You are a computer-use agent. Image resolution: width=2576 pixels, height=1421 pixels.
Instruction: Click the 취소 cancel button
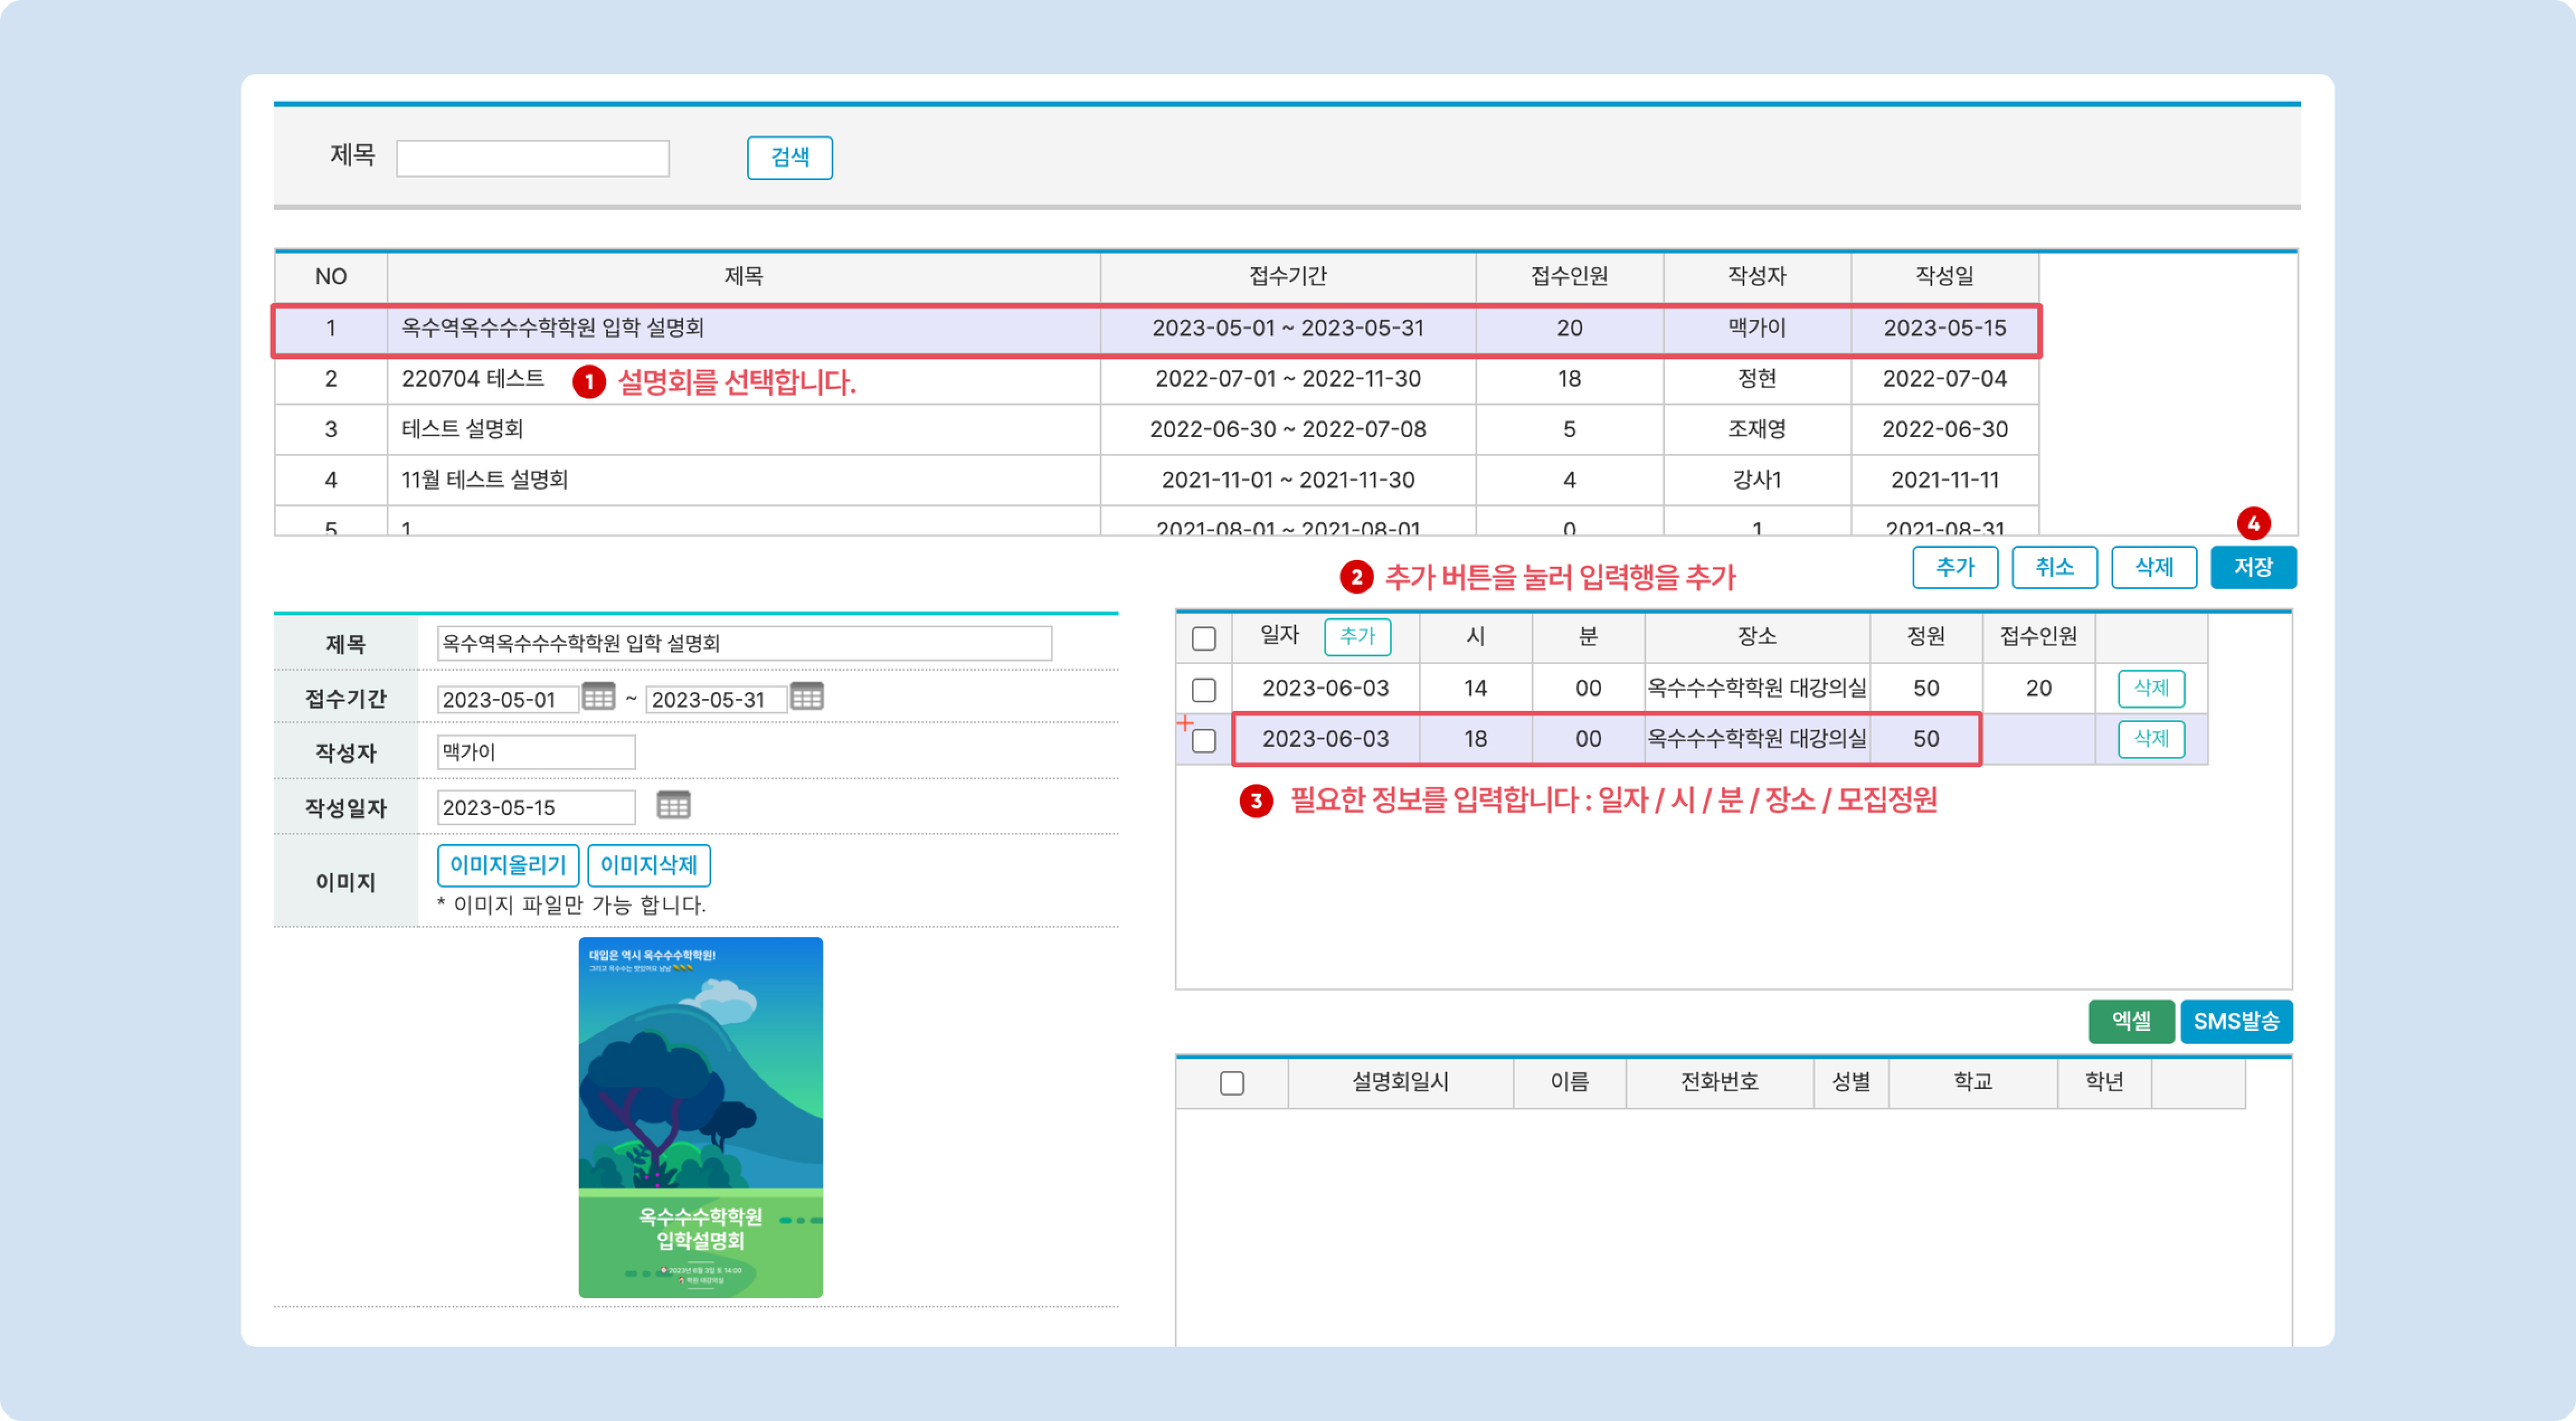point(2054,567)
